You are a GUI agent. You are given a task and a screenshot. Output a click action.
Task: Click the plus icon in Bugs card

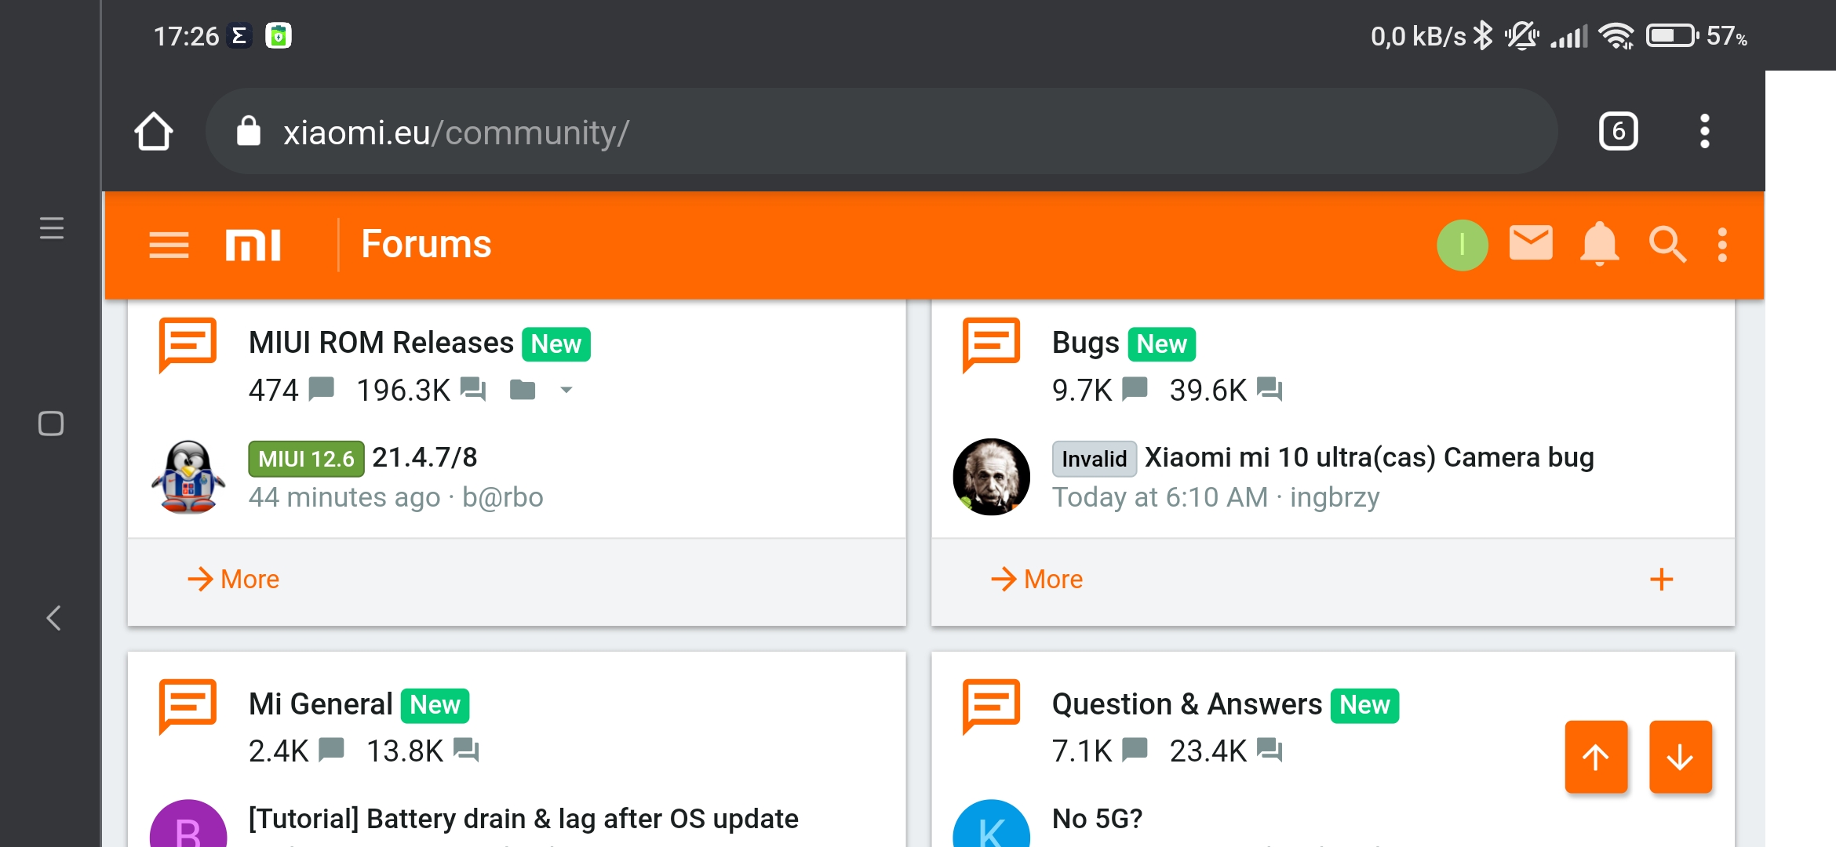click(1661, 580)
